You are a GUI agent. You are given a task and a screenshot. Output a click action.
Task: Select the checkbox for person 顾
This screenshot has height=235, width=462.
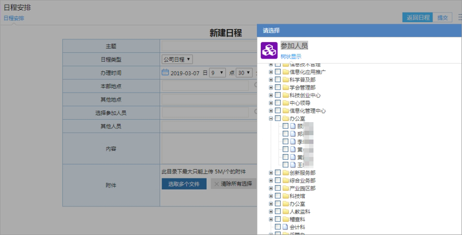285,126
